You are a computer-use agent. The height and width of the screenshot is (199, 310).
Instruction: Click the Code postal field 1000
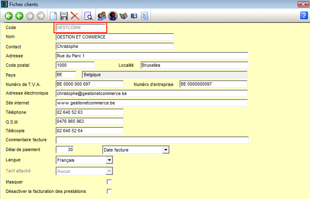point(75,66)
